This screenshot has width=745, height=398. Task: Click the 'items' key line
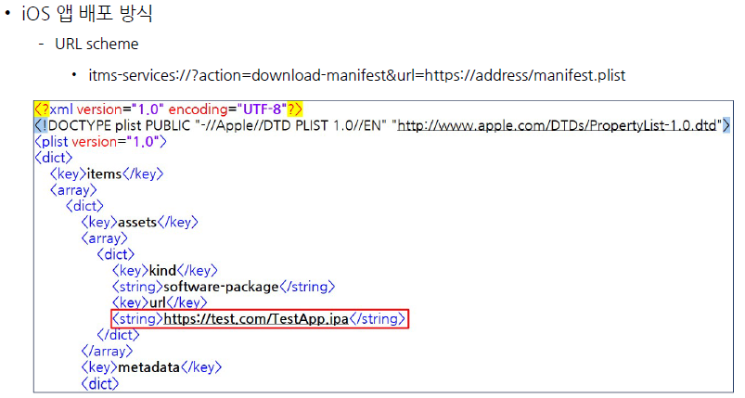107,174
